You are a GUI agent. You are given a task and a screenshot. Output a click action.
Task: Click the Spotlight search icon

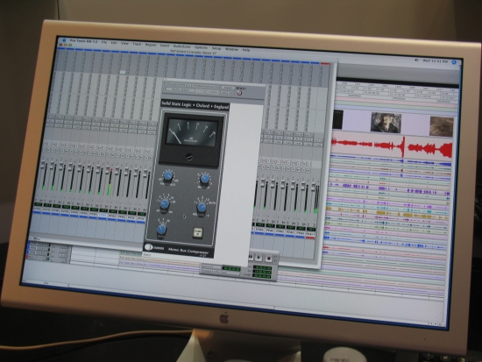pyautogui.click(x=454, y=62)
